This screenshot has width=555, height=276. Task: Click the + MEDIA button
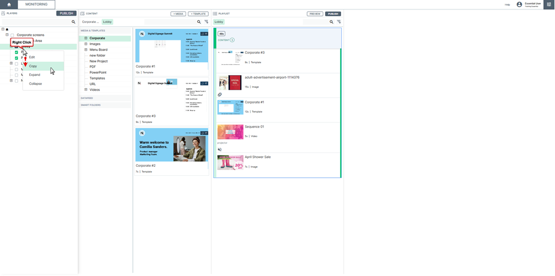(178, 14)
